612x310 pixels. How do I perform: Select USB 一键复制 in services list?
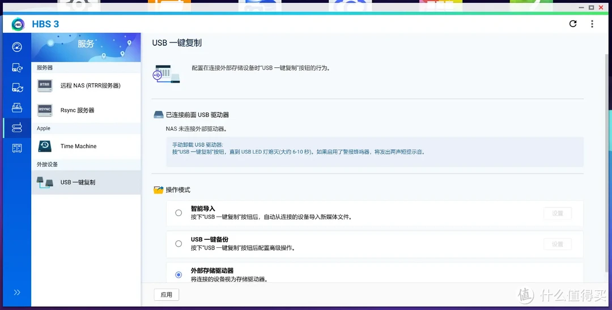tap(86, 182)
